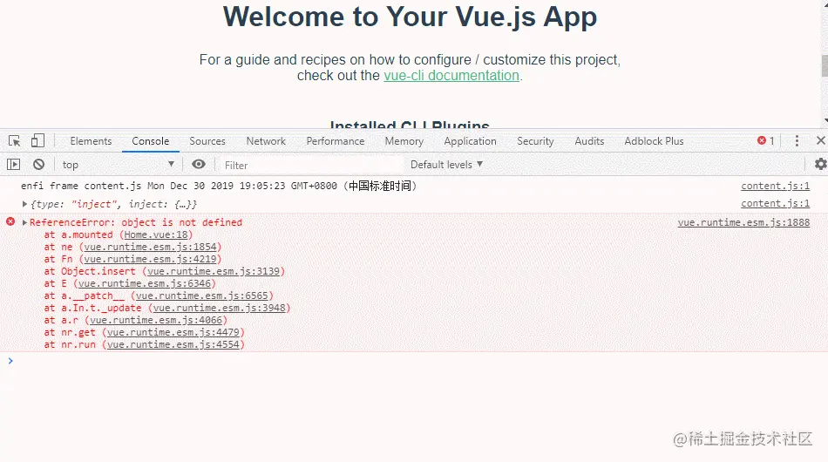Viewport: 828px width, 462px height.
Task: Expand the logged inject object
Action: coord(25,204)
